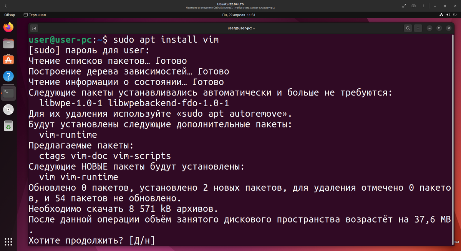
Task: Open the clock showing Пн, 29 апреля 11:31
Action: point(239,15)
